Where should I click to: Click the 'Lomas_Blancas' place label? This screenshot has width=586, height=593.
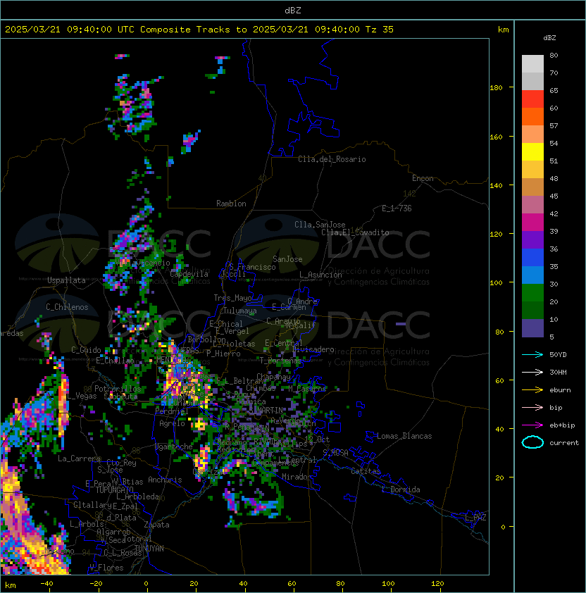tap(404, 436)
